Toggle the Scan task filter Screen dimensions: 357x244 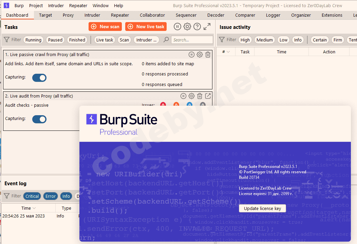pyautogui.click(x=124, y=40)
